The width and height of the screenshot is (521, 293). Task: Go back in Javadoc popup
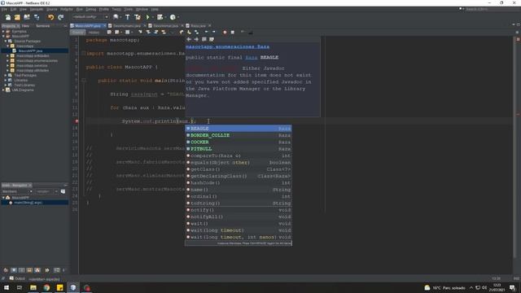tap(189, 39)
